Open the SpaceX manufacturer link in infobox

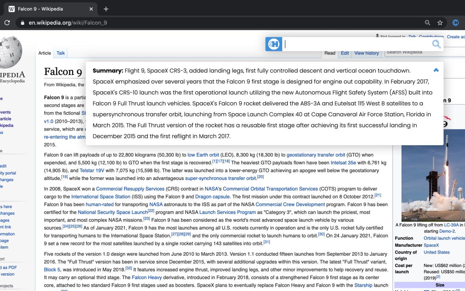pyautogui.click(x=431, y=245)
